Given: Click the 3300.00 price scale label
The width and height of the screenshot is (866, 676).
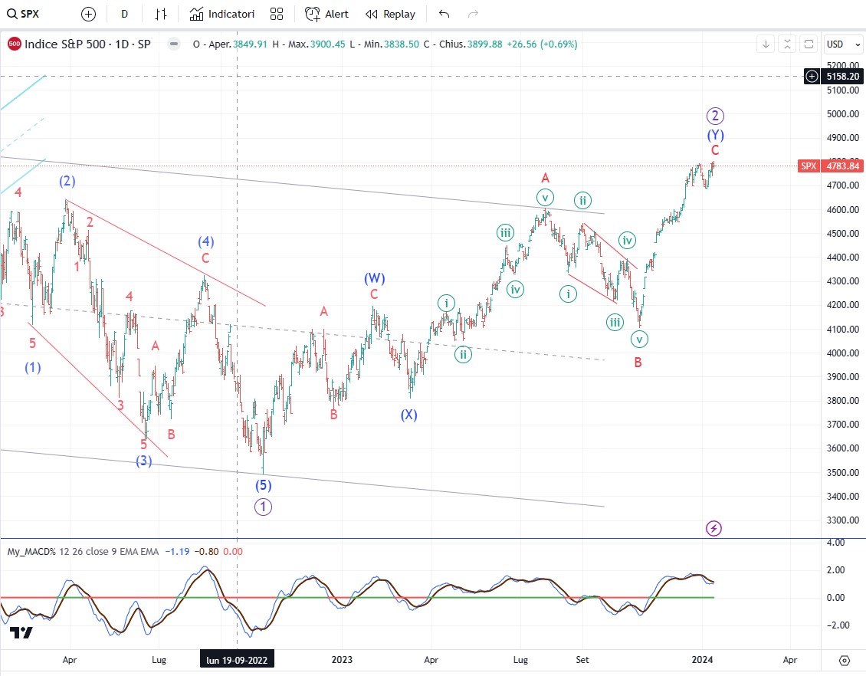Looking at the screenshot, I should coord(843,520).
